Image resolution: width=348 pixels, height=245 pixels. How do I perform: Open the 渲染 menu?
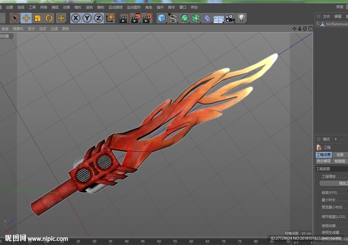89,7
